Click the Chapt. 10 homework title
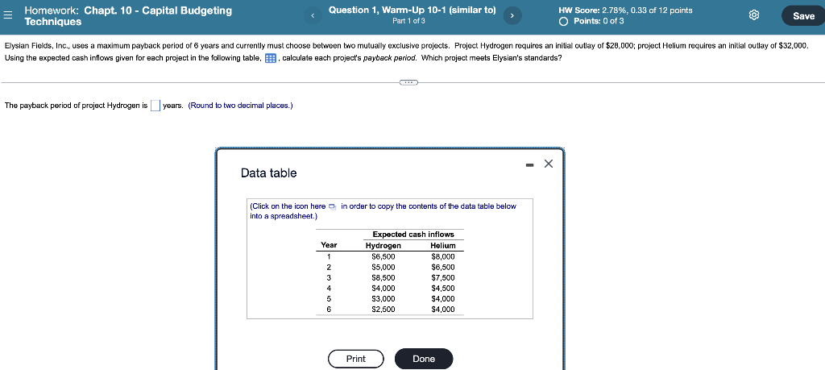The image size is (825, 370). (x=128, y=16)
